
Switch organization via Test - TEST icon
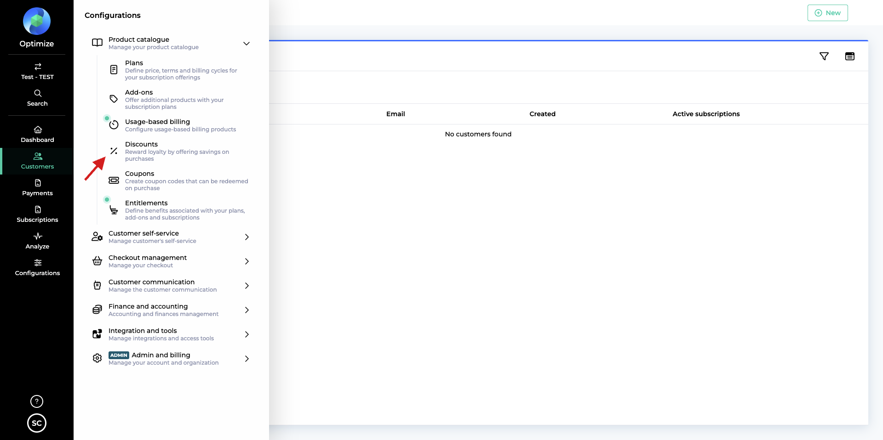[38, 67]
